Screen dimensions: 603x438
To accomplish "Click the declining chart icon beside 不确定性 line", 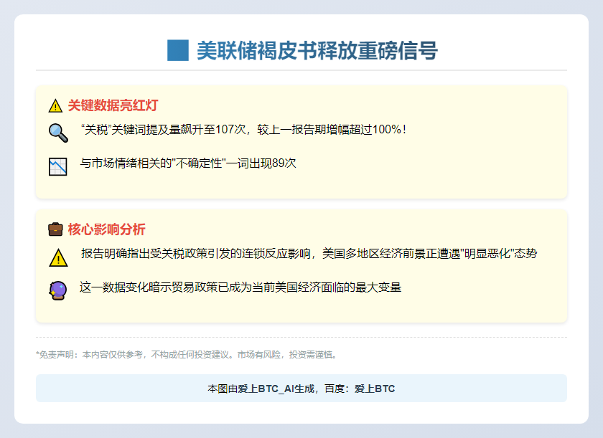I will tap(58, 166).
